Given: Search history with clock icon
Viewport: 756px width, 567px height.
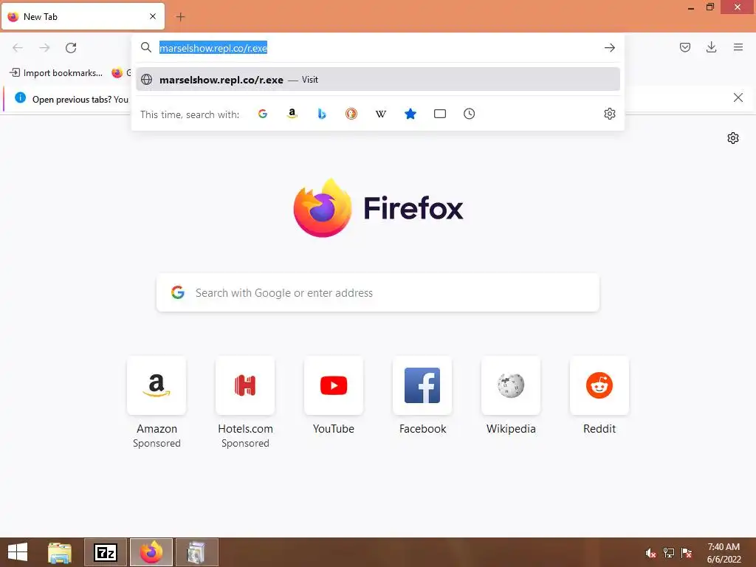Looking at the screenshot, I should (469, 114).
